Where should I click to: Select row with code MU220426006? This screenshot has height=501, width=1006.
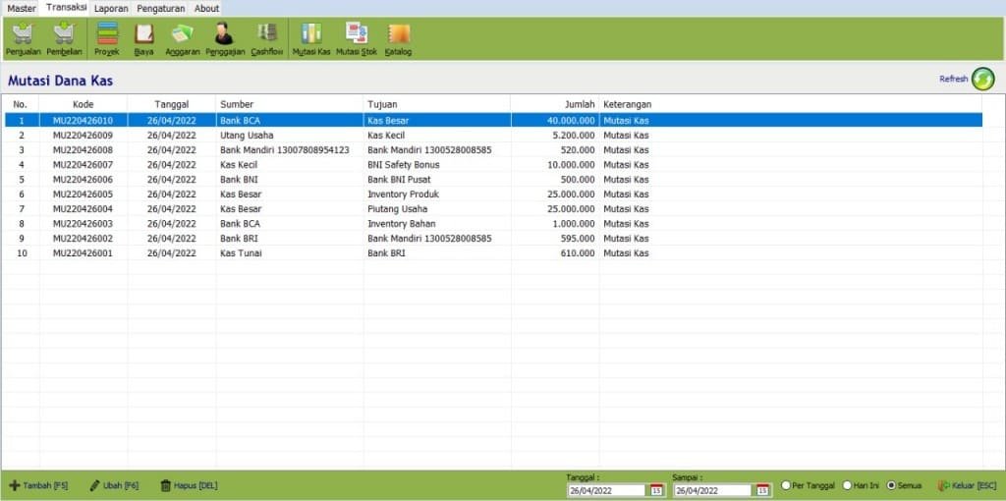[x=493, y=180]
